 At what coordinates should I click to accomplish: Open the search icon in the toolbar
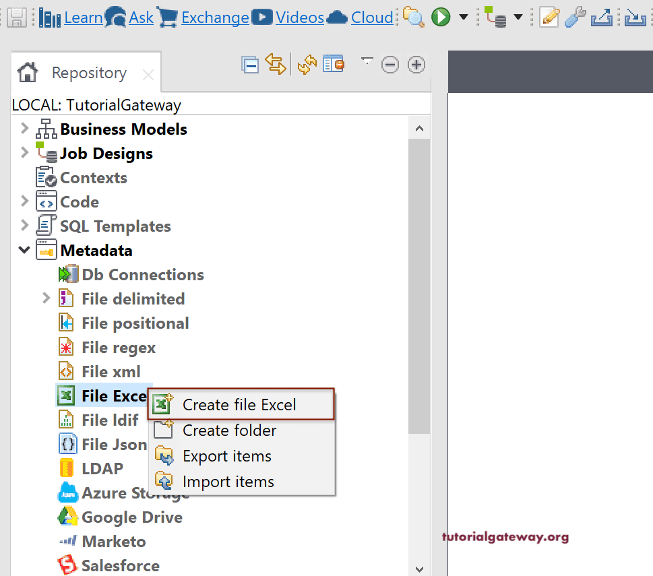tap(413, 16)
